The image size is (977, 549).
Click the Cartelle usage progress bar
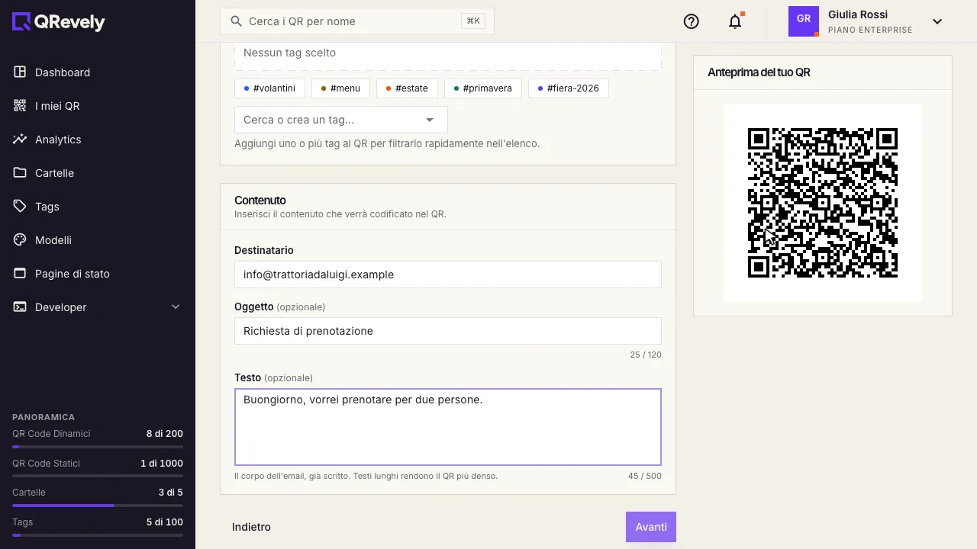point(98,506)
